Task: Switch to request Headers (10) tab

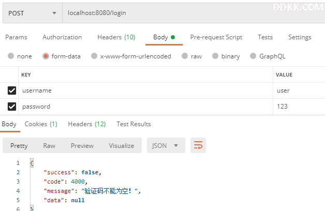Action: 116,37
